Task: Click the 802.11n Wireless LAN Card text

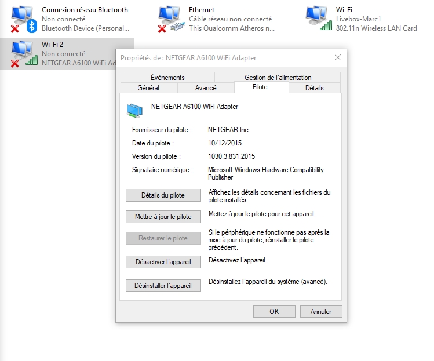Action: [377, 28]
